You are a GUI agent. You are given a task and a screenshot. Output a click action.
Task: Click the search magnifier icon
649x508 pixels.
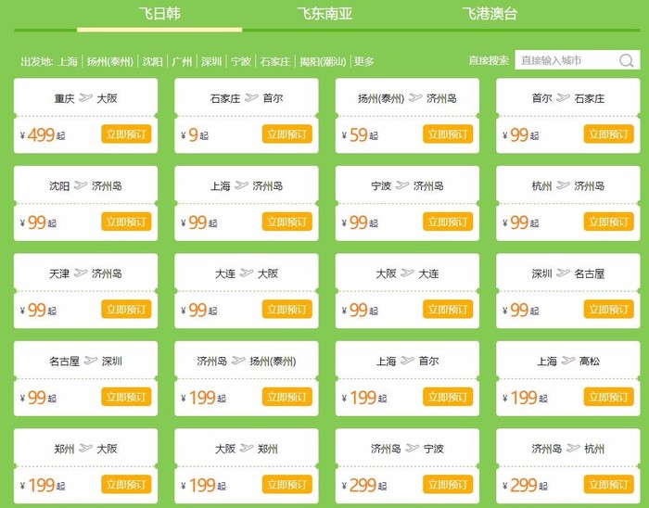pyautogui.click(x=627, y=61)
